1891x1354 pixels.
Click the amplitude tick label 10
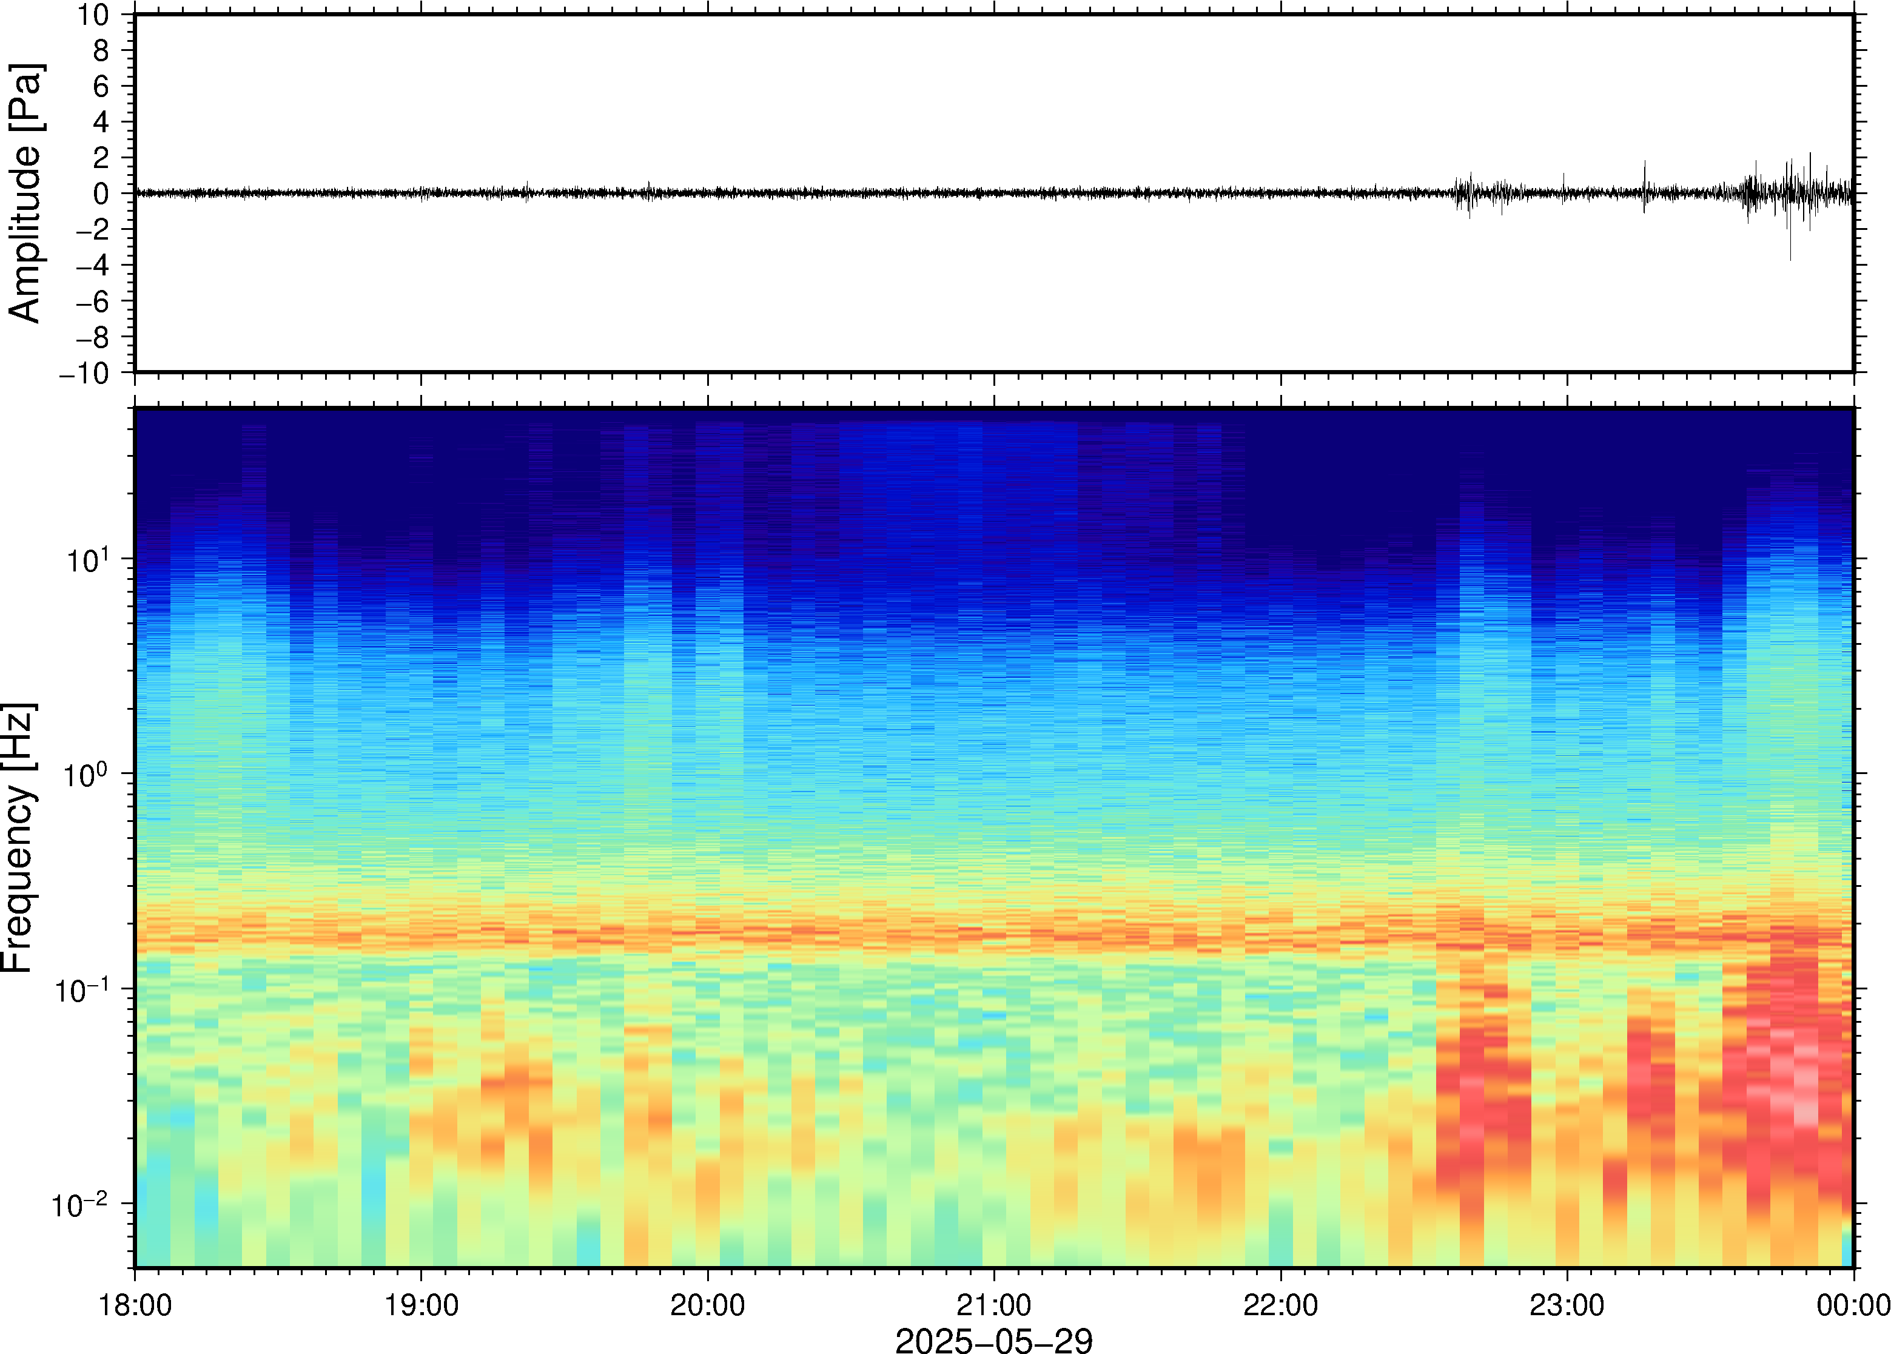[x=93, y=14]
